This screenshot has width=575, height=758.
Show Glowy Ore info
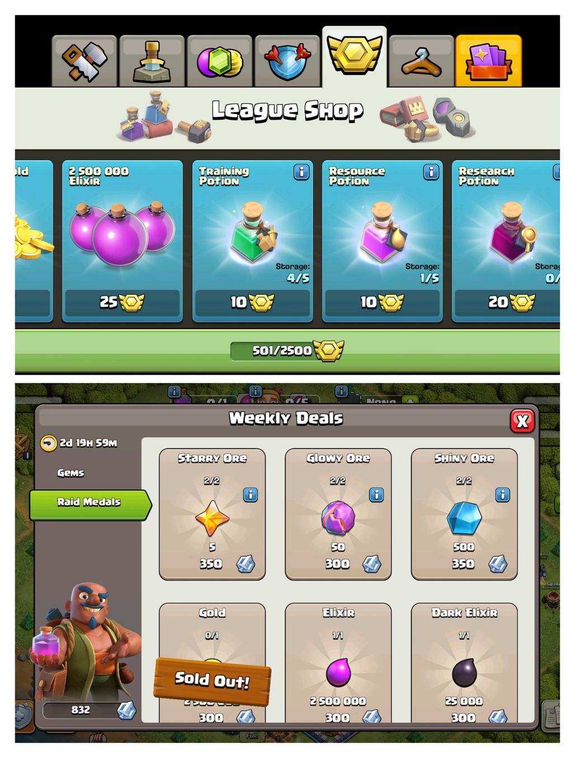click(x=376, y=495)
